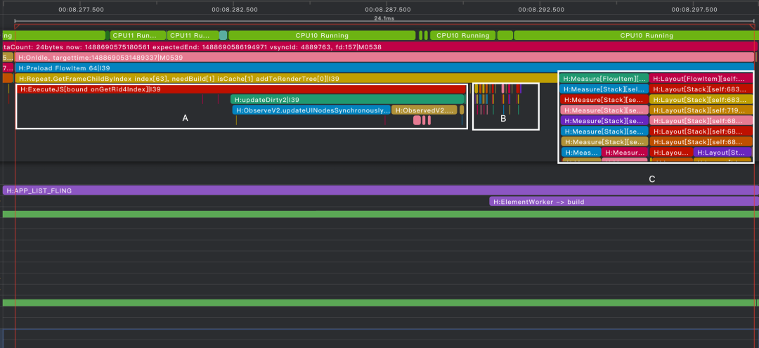Image resolution: width=759 pixels, height=348 pixels.
Task: Select the small teal CPU slice after CPU11
Action: point(223,35)
